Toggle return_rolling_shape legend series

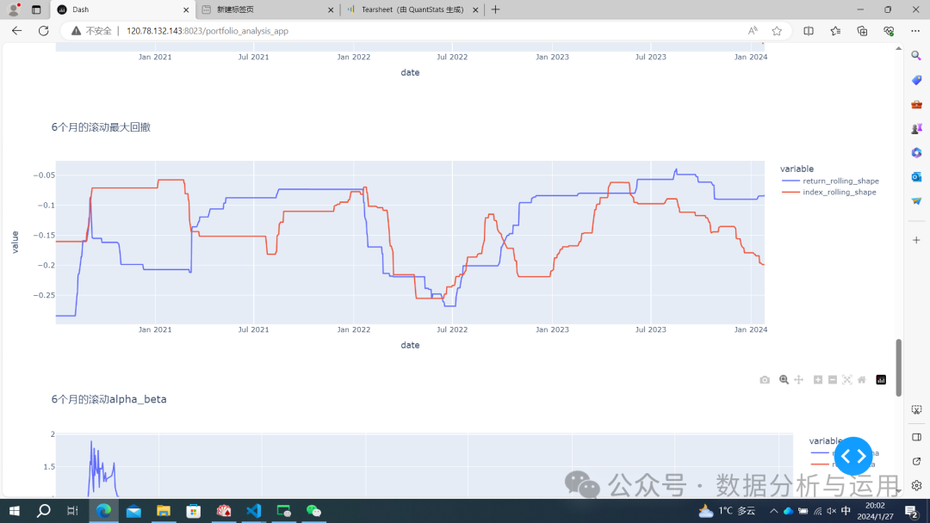coord(830,181)
